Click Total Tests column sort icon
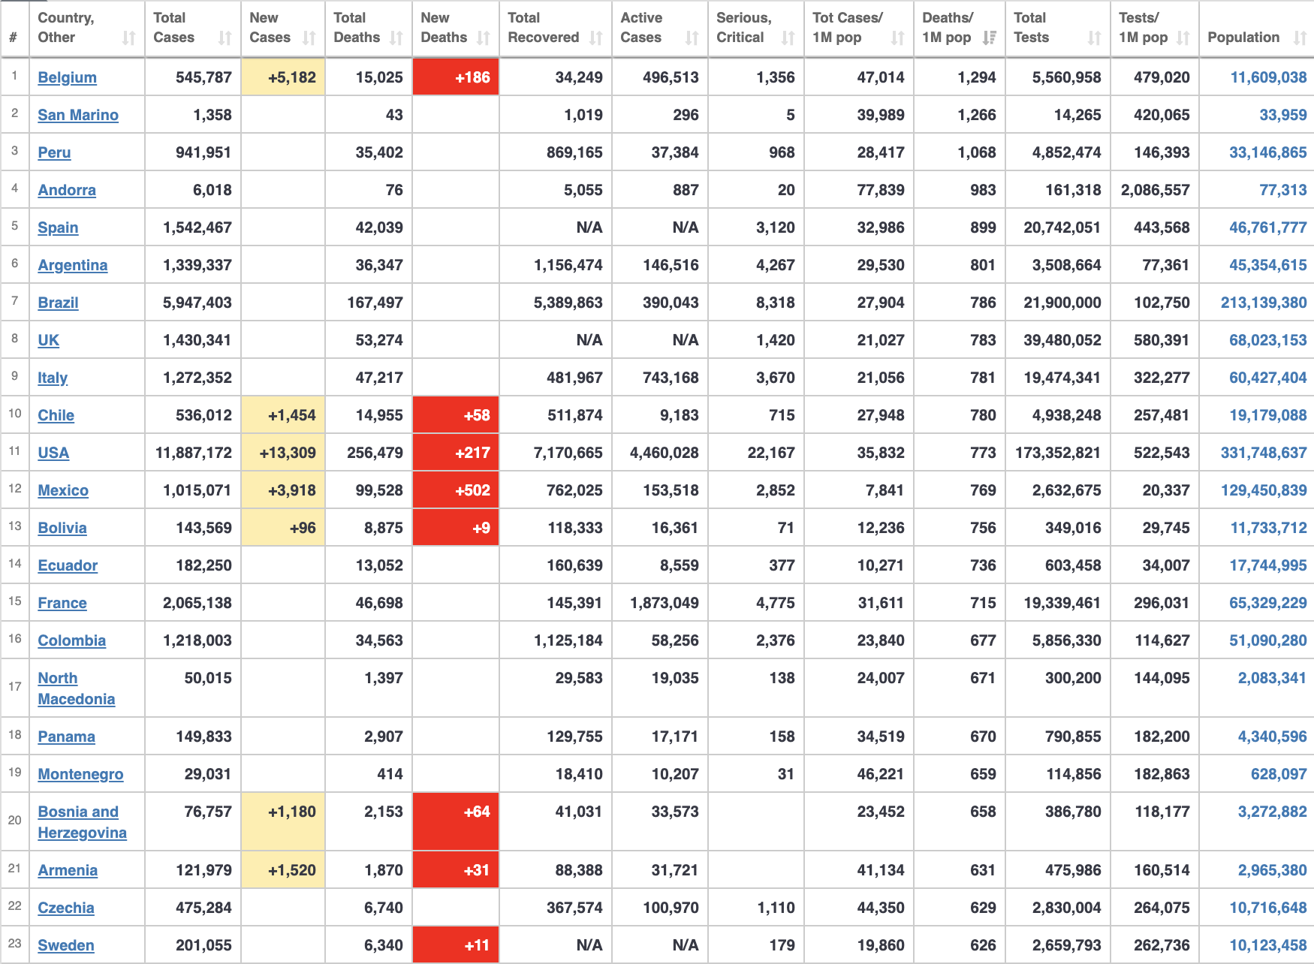 (x=1094, y=38)
